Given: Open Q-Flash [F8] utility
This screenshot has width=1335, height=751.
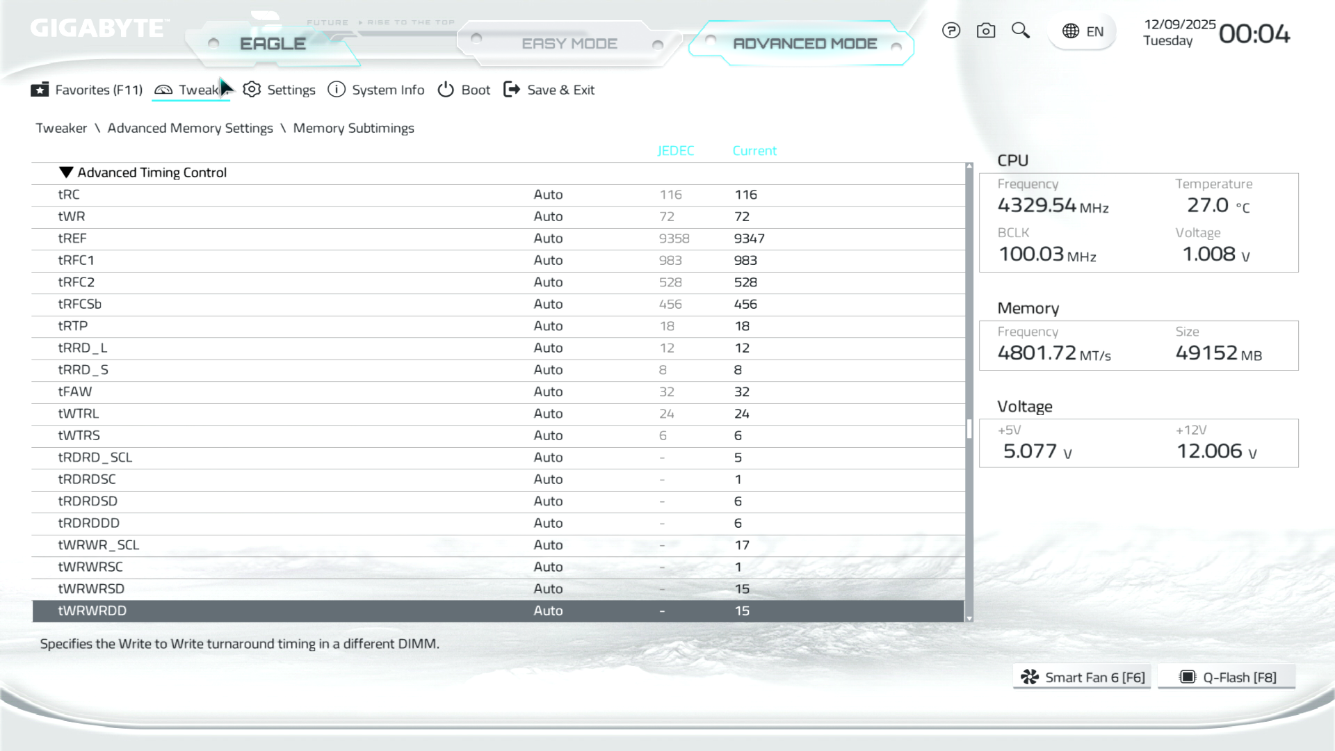Looking at the screenshot, I should 1227,677.
